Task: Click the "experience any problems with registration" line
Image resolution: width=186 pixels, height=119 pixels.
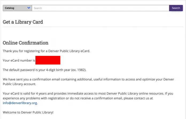Action: point(78,98)
